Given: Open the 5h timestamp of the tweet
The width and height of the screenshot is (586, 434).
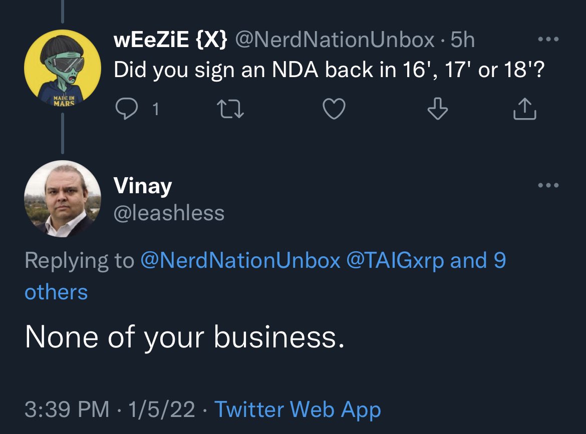Looking at the screenshot, I should [x=462, y=40].
